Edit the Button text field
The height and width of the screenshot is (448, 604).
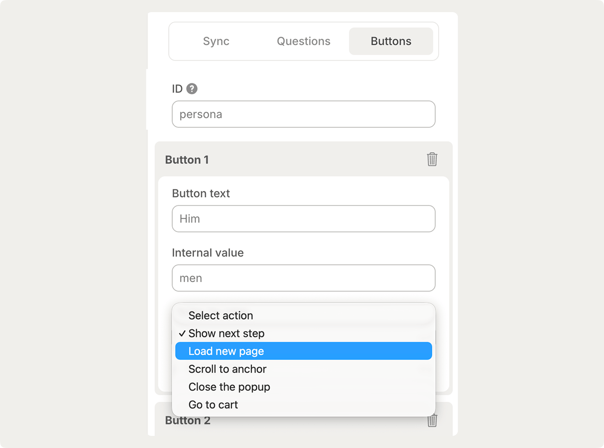pos(303,219)
